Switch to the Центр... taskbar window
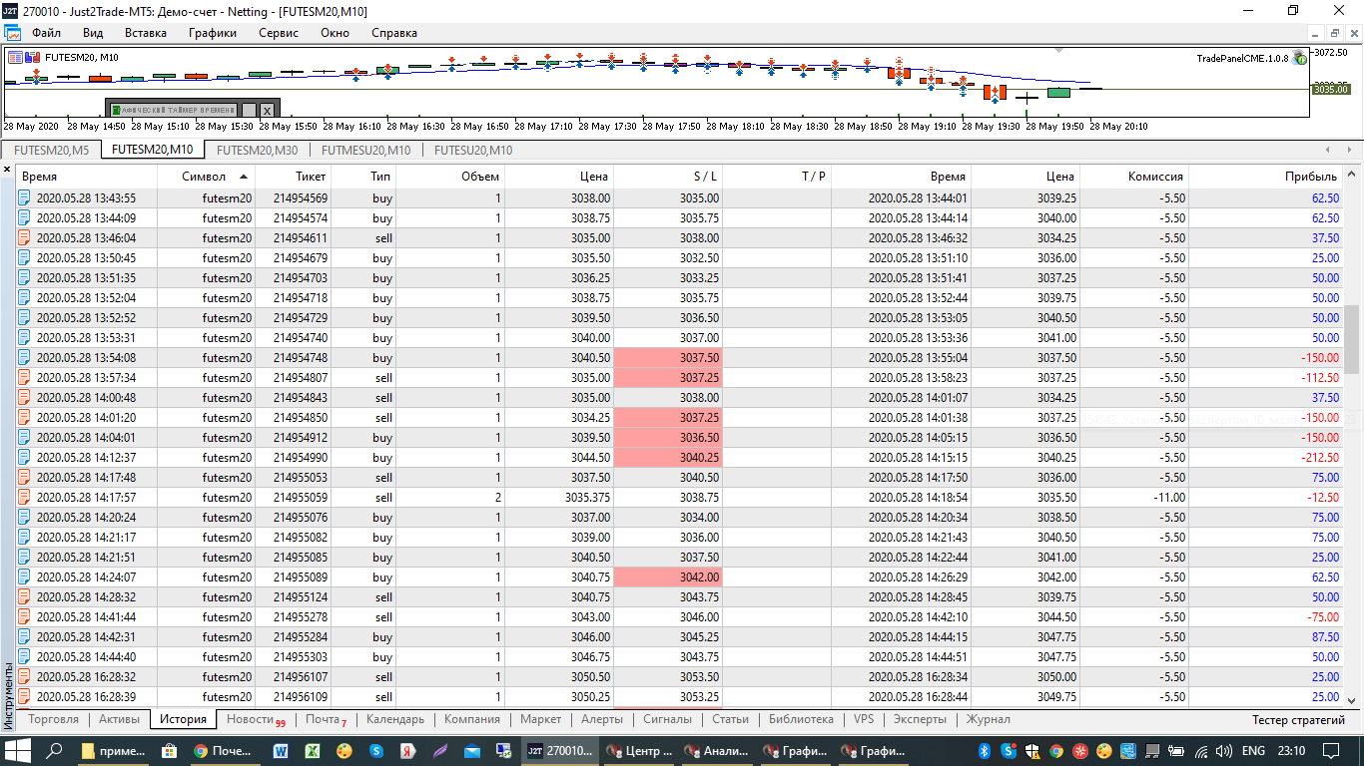 click(640, 750)
